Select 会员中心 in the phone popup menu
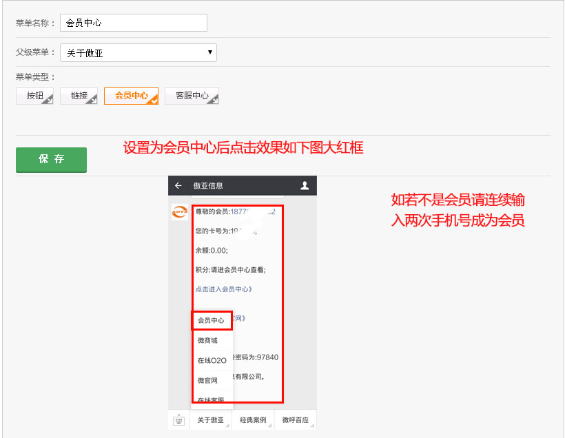The image size is (565, 438). pyautogui.click(x=212, y=320)
